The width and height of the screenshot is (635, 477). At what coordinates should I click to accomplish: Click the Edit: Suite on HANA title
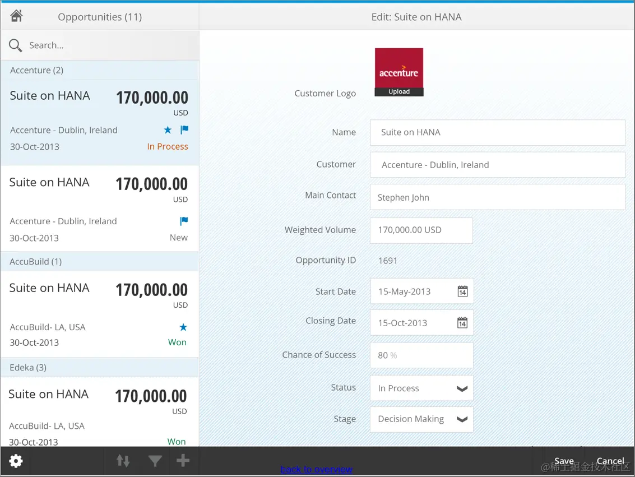(x=416, y=17)
